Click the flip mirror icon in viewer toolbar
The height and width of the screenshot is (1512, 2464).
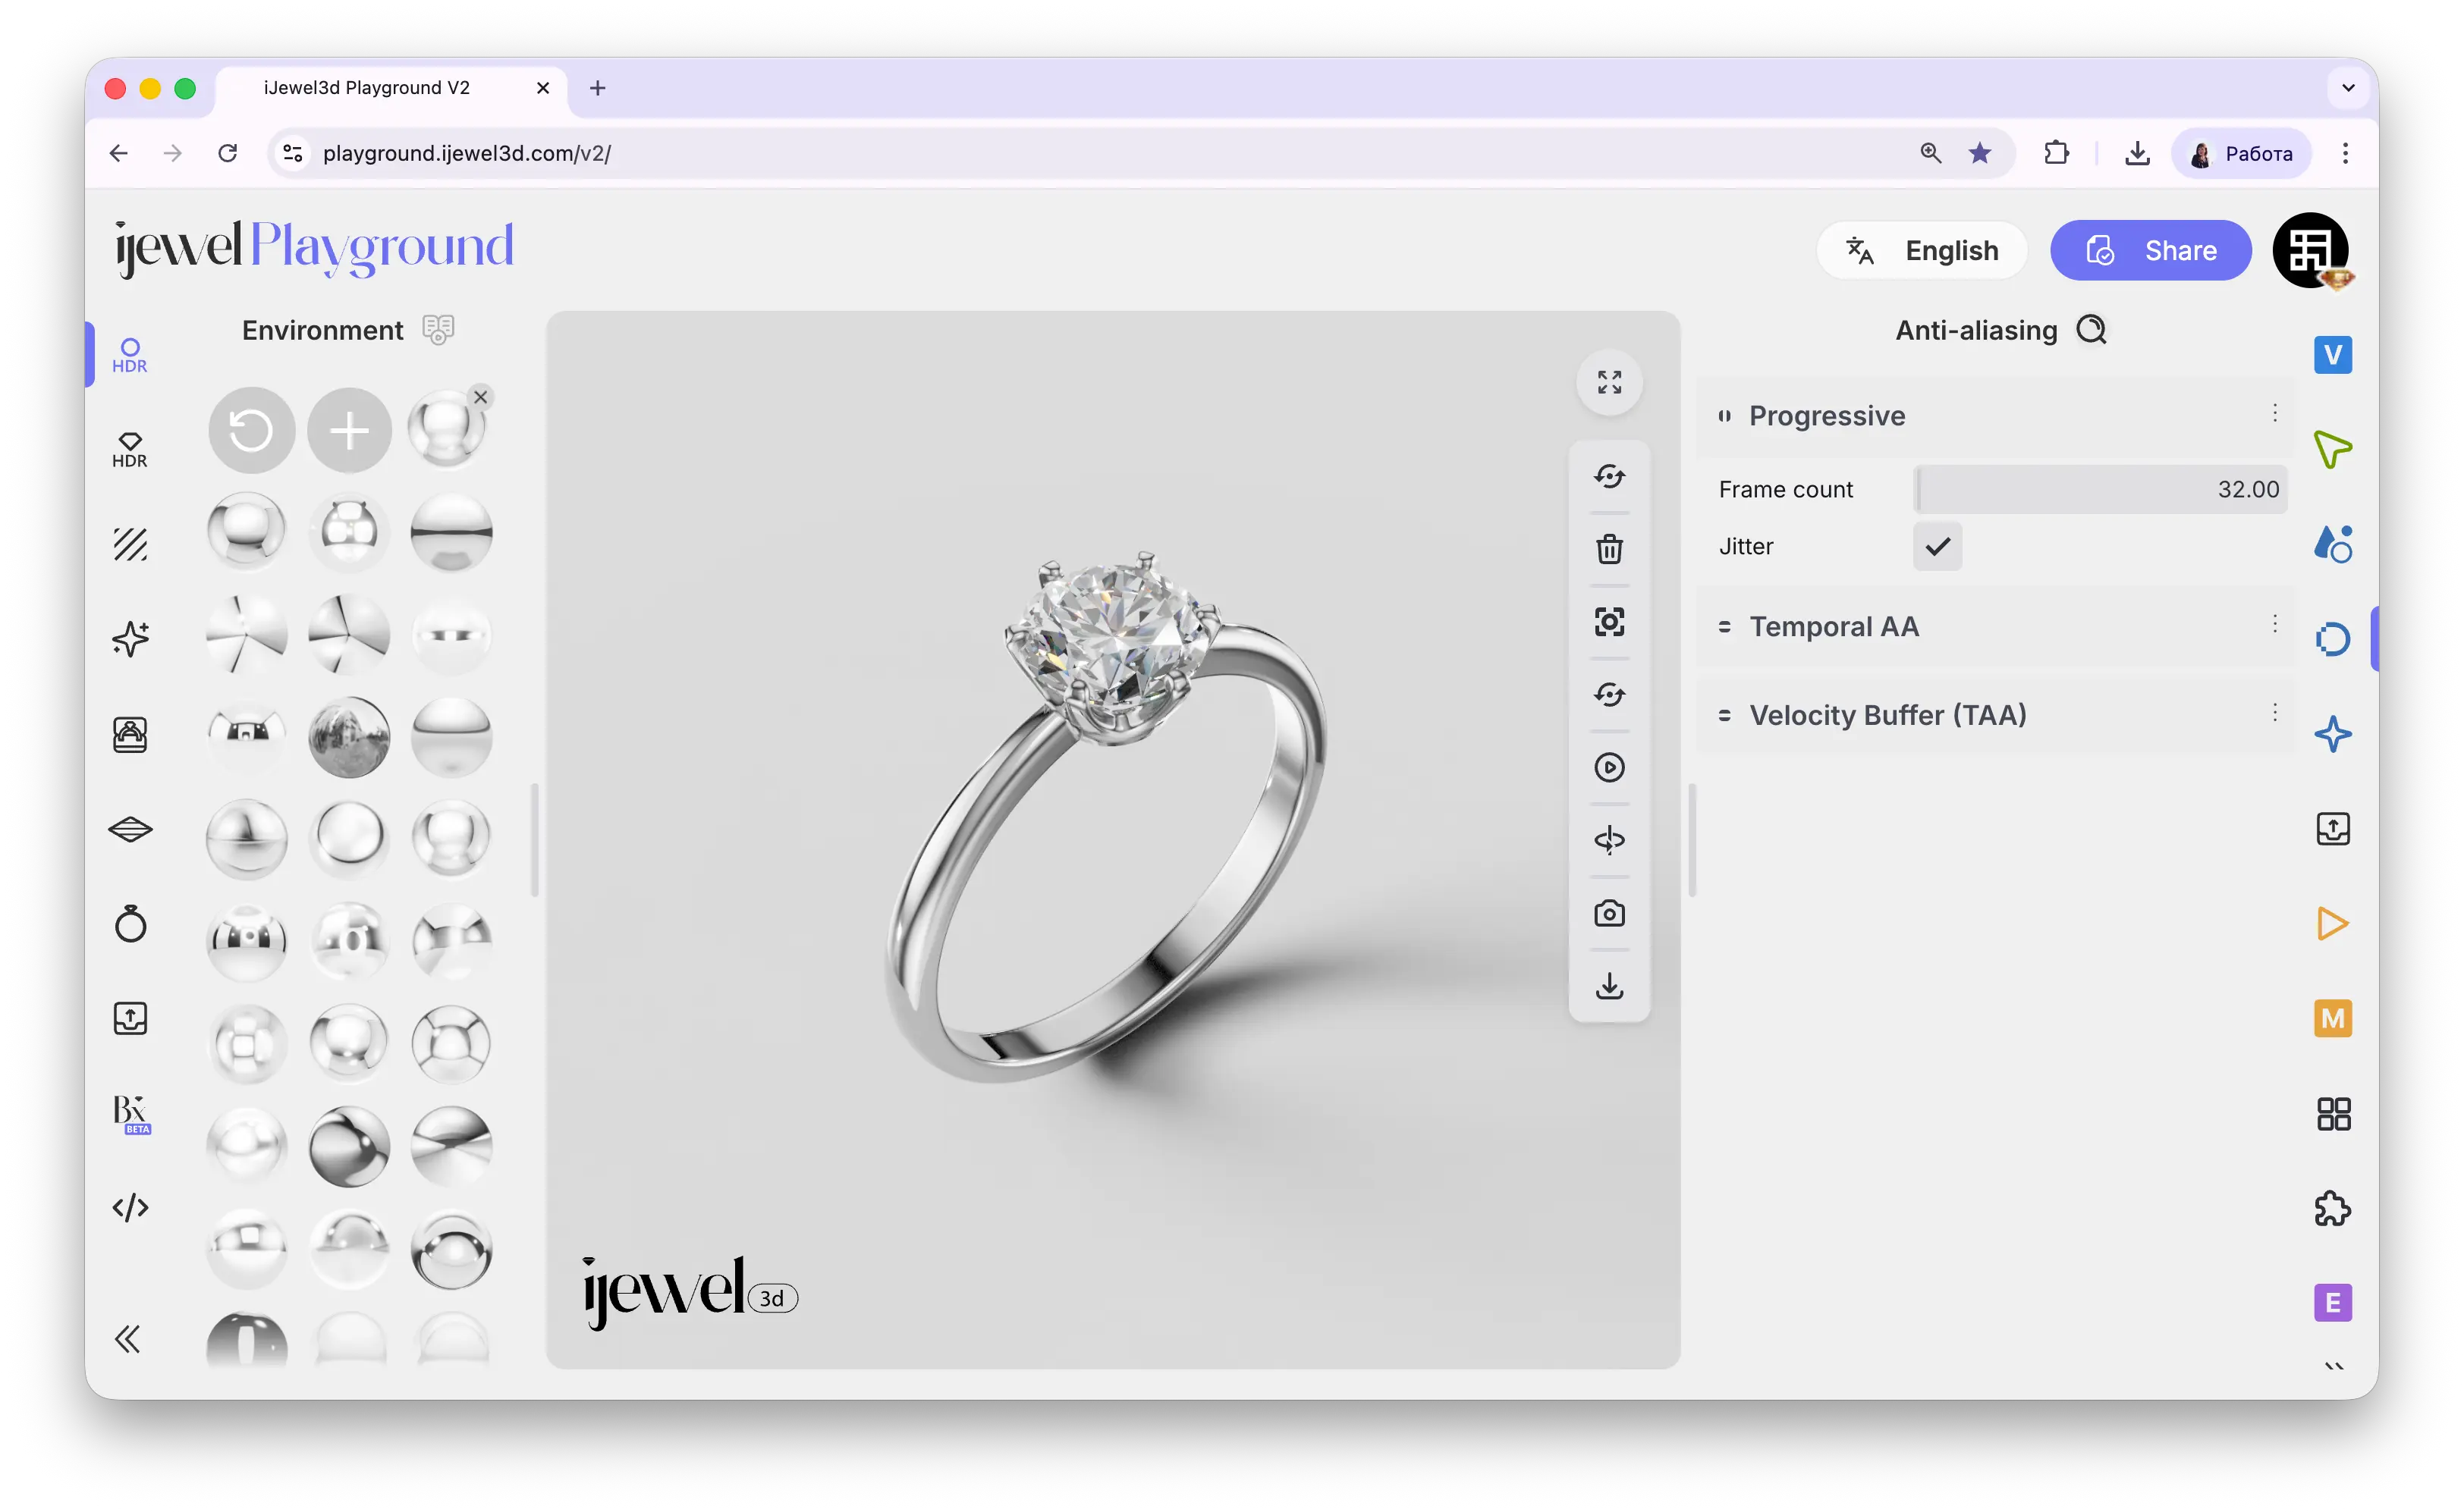pyautogui.click(x=1608, y=840)
